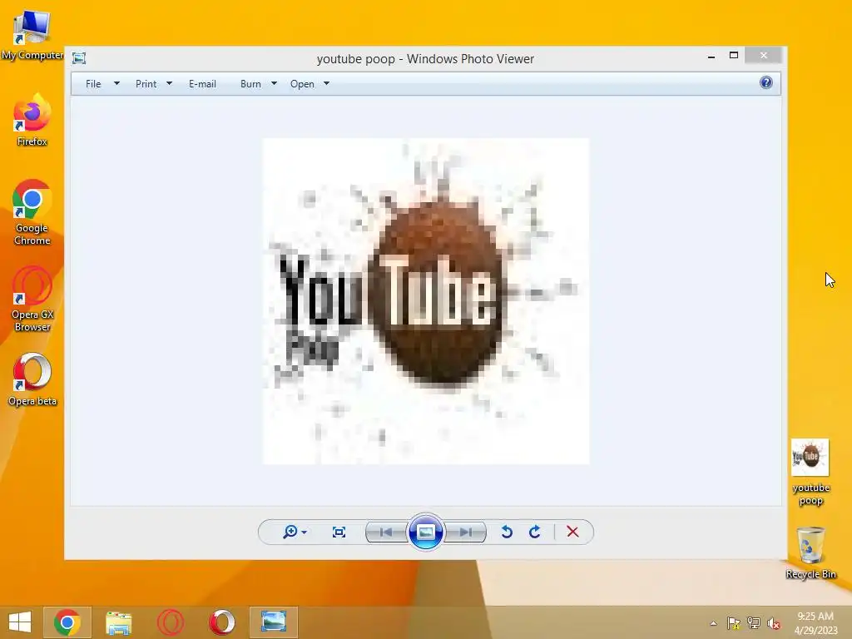Click the Action Center flag tray icon
The image size is (852, 639).
734,623
